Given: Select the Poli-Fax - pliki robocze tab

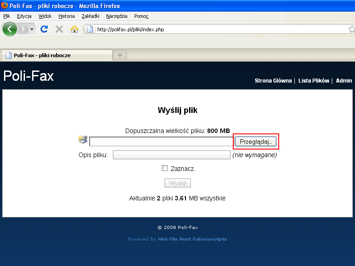Looking at the screenshot, I should coord(57,55).
